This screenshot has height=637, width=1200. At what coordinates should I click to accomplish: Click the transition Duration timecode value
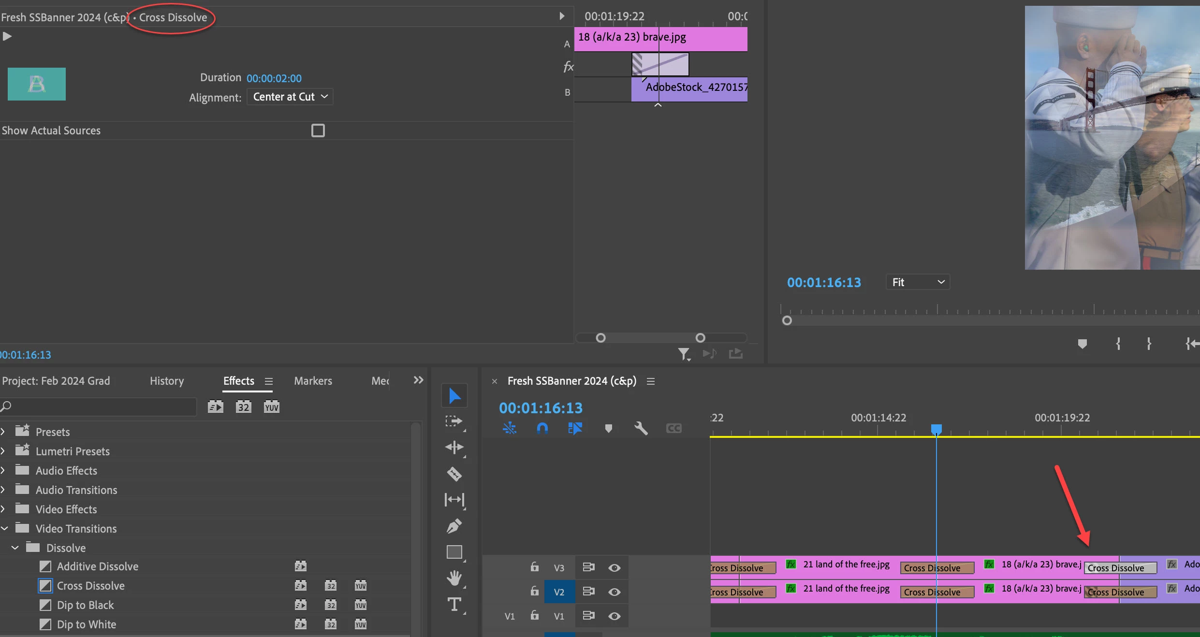click(274, 78)
